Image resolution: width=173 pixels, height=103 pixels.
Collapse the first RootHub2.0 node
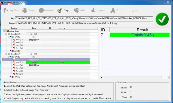(6, 34)
